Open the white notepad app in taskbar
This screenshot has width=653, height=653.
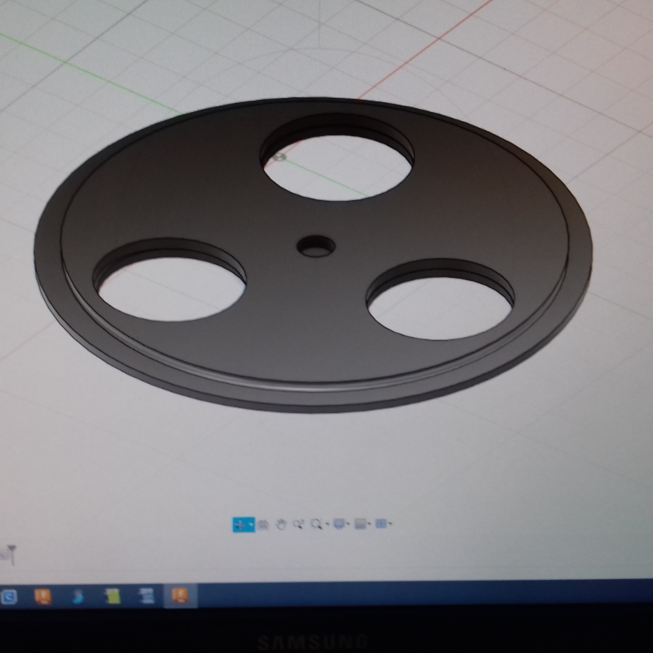click(x=147, y=596)
